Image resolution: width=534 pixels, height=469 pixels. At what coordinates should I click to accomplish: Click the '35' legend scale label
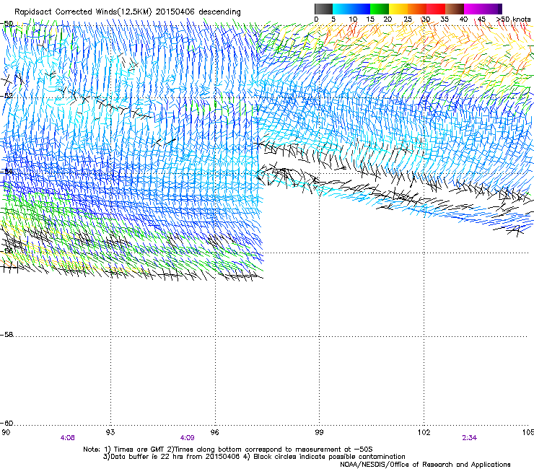point(445,19)
